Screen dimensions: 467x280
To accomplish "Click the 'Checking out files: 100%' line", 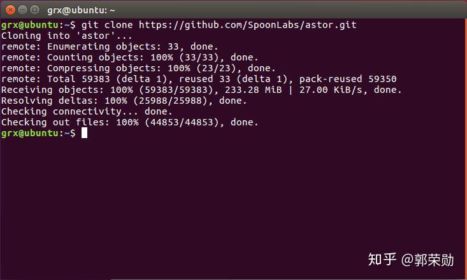I will (129, 122).
